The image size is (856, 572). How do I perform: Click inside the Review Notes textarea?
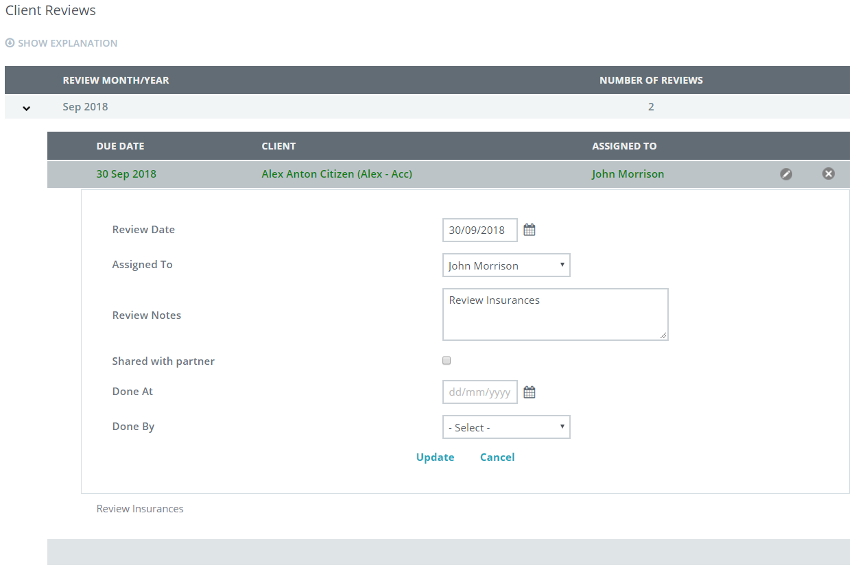[555, 315]
